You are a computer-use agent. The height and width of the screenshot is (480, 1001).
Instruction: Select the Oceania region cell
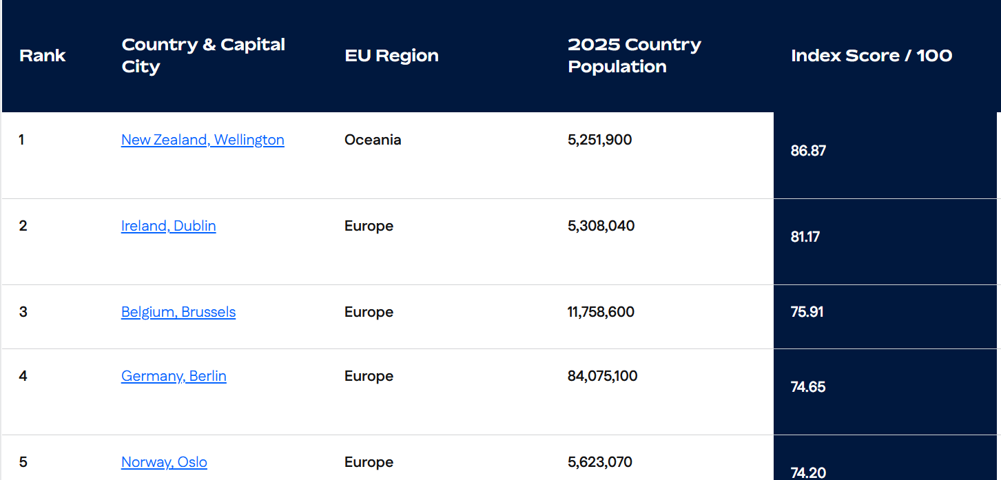373,140
